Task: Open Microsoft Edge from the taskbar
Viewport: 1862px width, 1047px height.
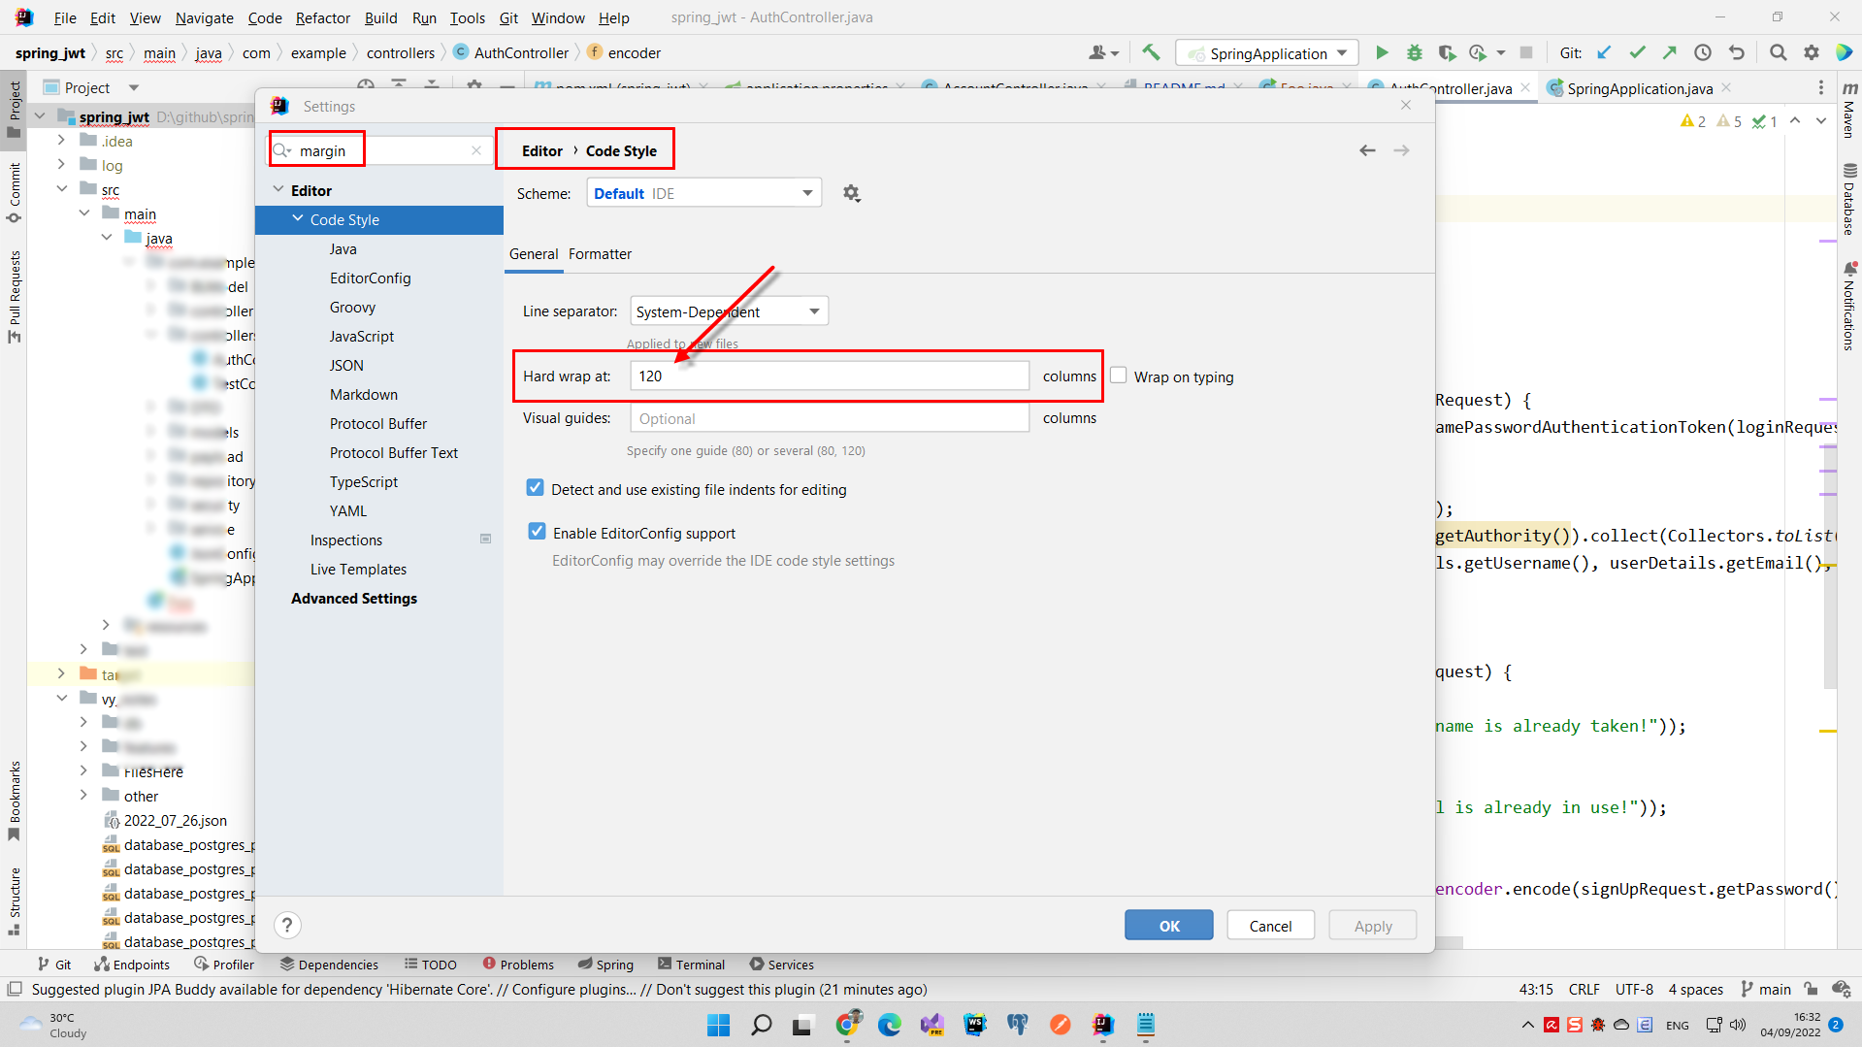Action: pyautogui.click(x=889, y=1025)
